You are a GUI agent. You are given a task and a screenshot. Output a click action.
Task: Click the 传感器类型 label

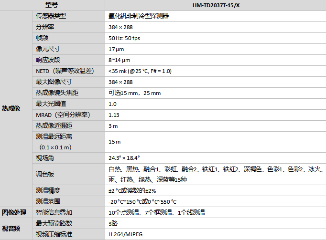pos(51,16)
